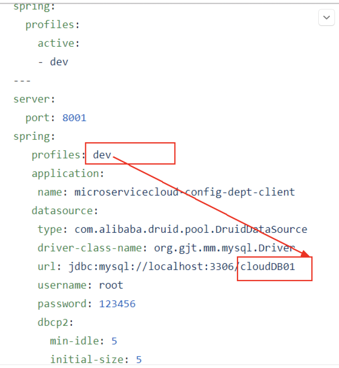The width and height of the screenshot is (339, 368).
Task: Click the 'server:' key
Action: [x=34, y=99]
